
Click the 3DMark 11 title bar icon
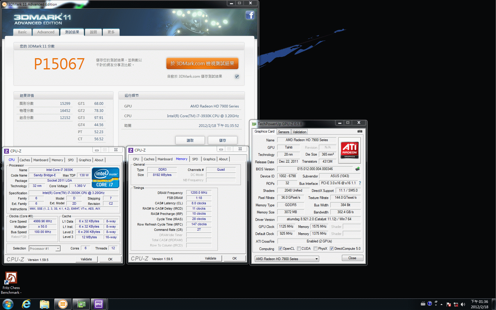coord(4,4)
